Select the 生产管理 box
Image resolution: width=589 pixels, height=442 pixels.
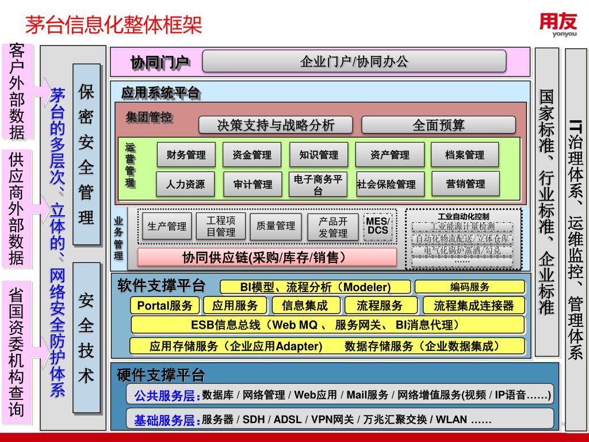coord(167,226)
